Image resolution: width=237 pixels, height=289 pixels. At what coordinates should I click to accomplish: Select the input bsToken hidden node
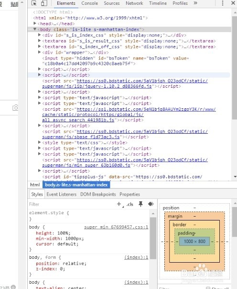click(116, 61)
